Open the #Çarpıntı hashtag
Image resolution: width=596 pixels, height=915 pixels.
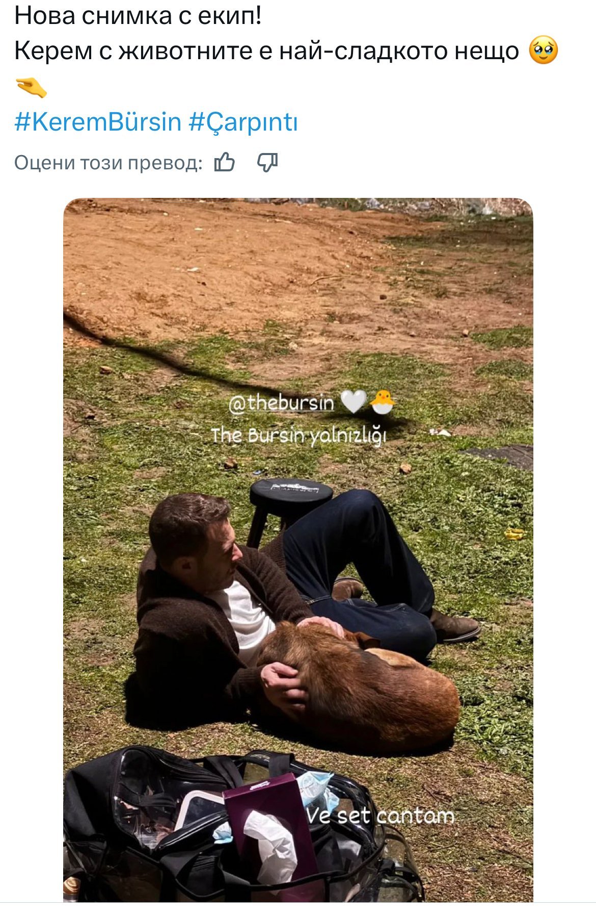click(x=243, y=122)
